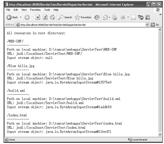
Task: Open the File menu
Action: click(x=8, y=10)
